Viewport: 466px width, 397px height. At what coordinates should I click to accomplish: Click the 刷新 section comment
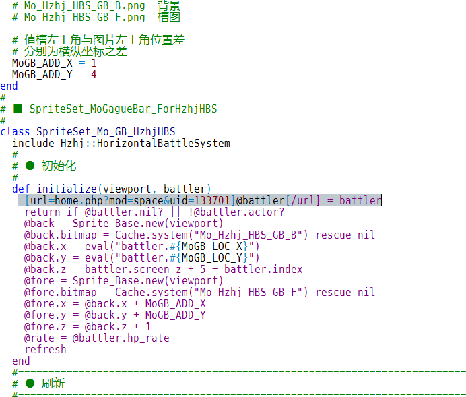coord(38,384)
